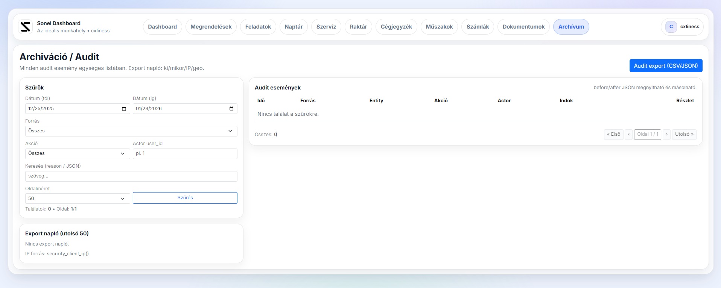This screenshot has height=288, width=721.
Task: Jump to first page with Első
Action: [613, 134]
